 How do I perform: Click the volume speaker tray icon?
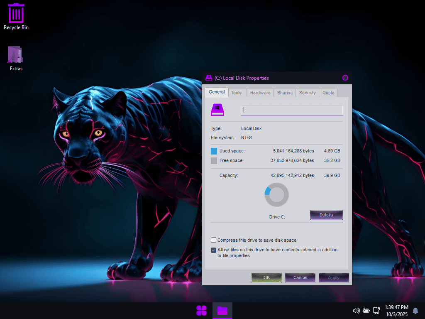pos(356,310)
